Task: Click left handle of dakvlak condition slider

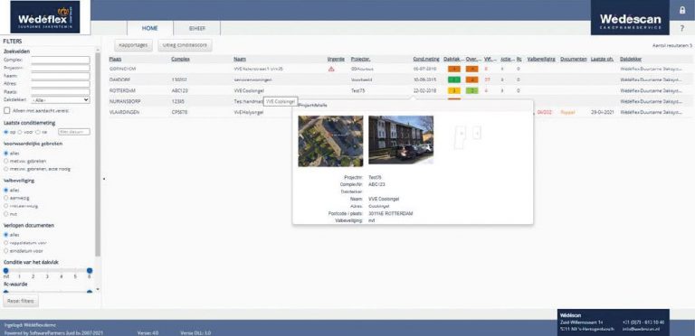Action: point(5,271)
